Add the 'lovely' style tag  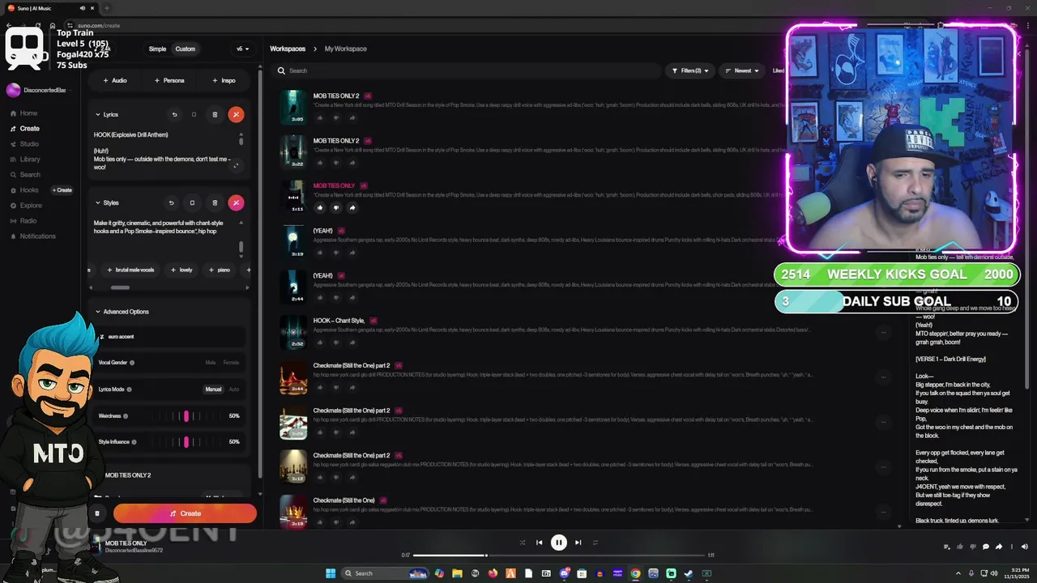pyautogui.click(x=182, y=270)
